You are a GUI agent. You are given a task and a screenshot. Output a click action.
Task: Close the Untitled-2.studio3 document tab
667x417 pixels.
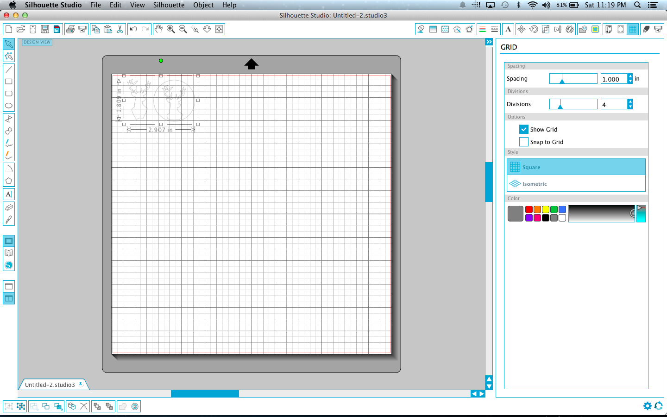pos(80,384)
